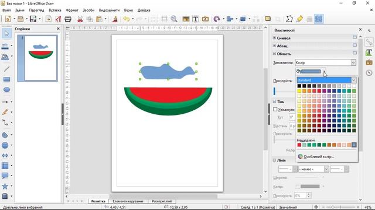Switch to Розмірні лінії tab

162,201
